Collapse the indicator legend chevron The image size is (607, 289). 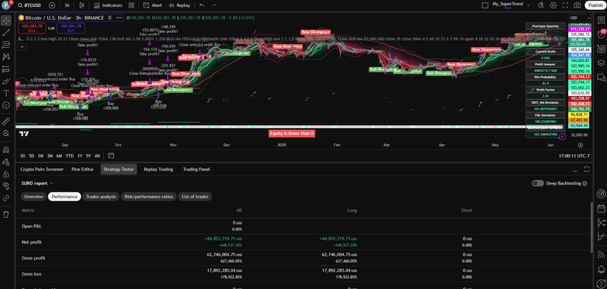click(22, 47)
